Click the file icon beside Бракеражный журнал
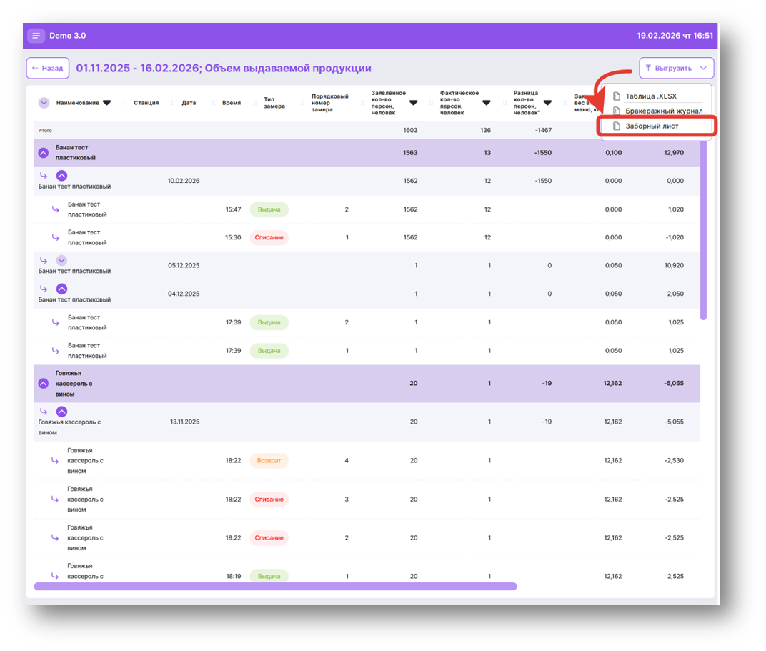This screenshot has height=651, width=766. coord(617,111)
